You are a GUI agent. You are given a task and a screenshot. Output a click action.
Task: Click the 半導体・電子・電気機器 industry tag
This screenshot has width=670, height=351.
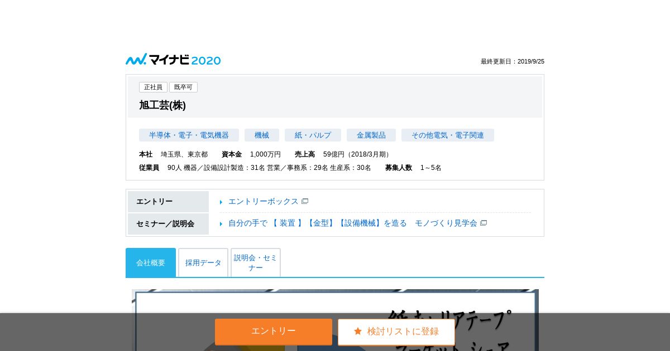pos(189,135)
